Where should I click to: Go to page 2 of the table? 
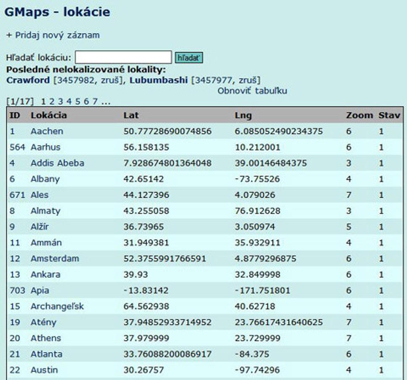[x=52, y=101]
